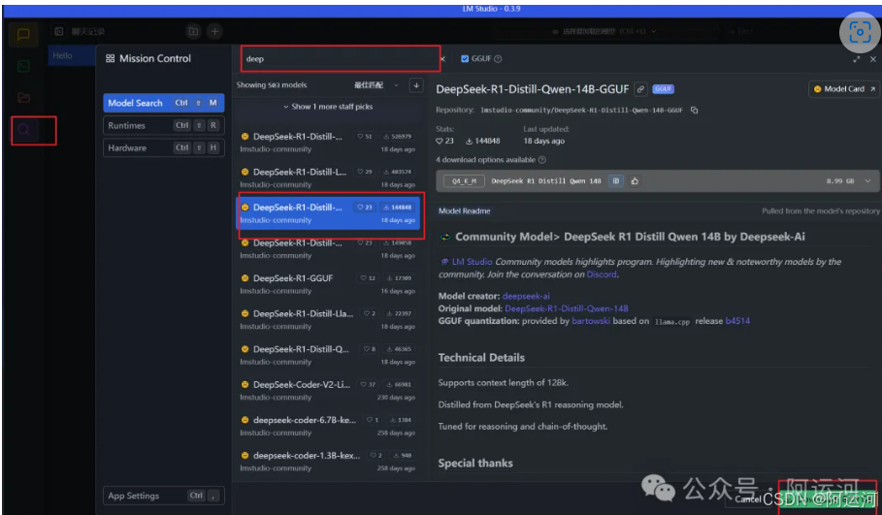The height and width of the screenshot is (515, 882).
Task: Select Model Search tab
Action: [x=164, y=103]
